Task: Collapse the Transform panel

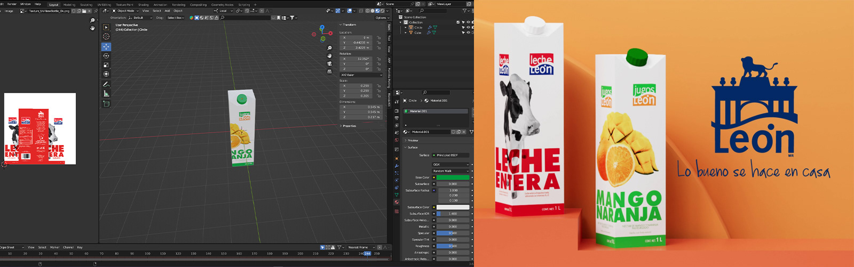Action: [x=348, y=25]
